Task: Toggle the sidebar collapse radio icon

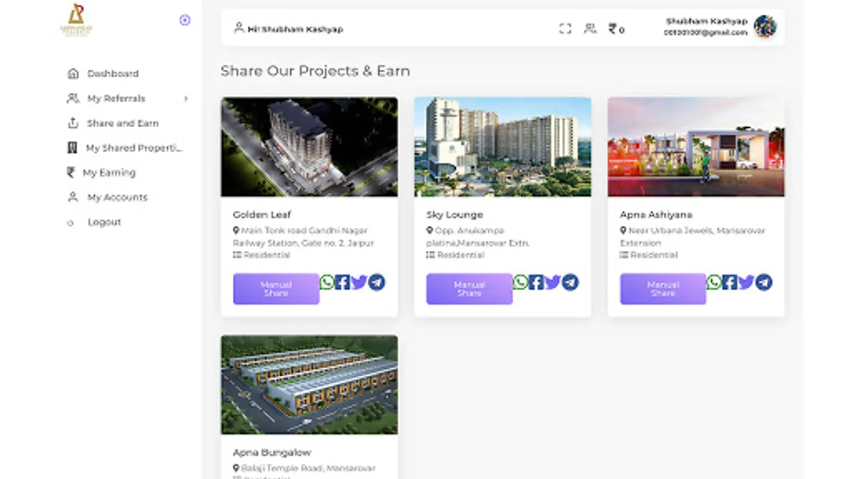Action: pyautogui.click(x=185, y=20)
